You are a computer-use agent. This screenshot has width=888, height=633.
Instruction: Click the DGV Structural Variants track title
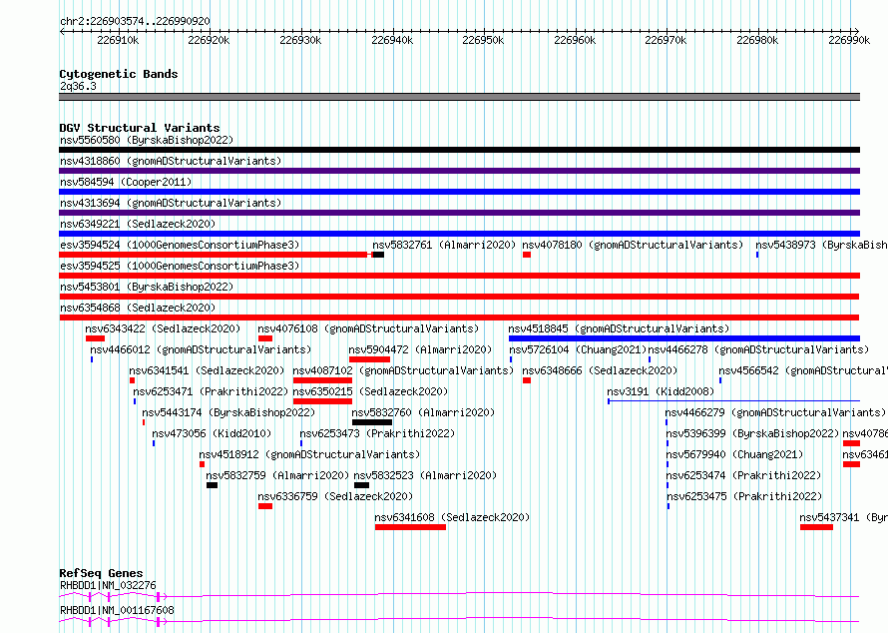(x=140, y=128)
